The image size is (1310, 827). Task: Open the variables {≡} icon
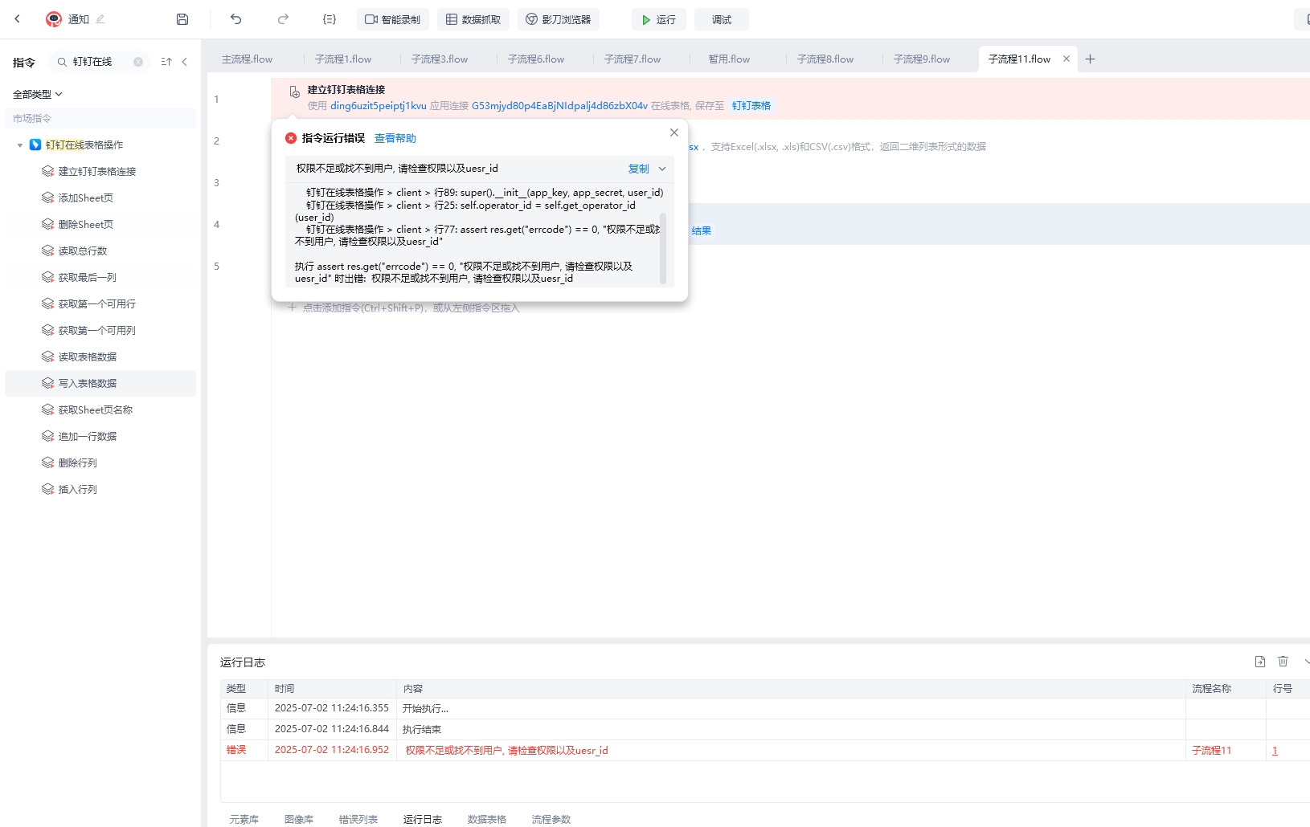tap(330, 19)
